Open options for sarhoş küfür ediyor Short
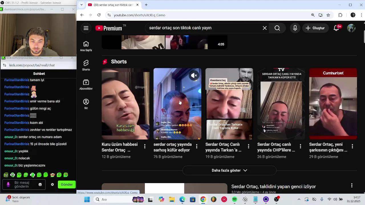365x205 pixels. tap(197, 146)
